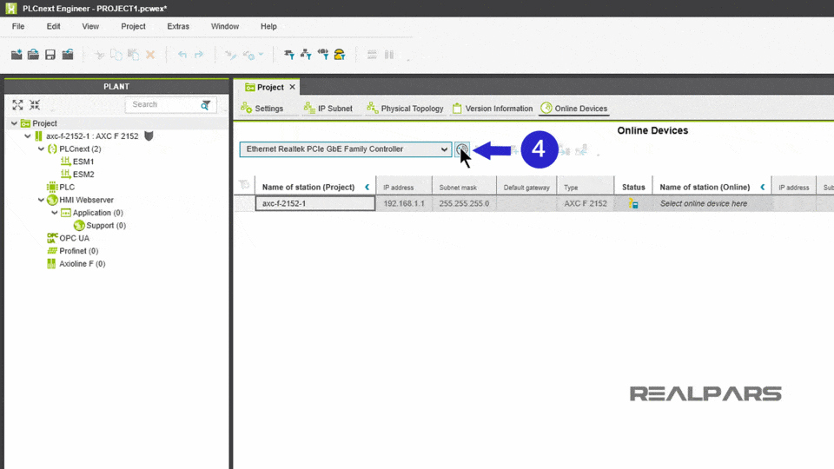
Task: Switch to the Physical Topology tab
Action: (405, 109)
